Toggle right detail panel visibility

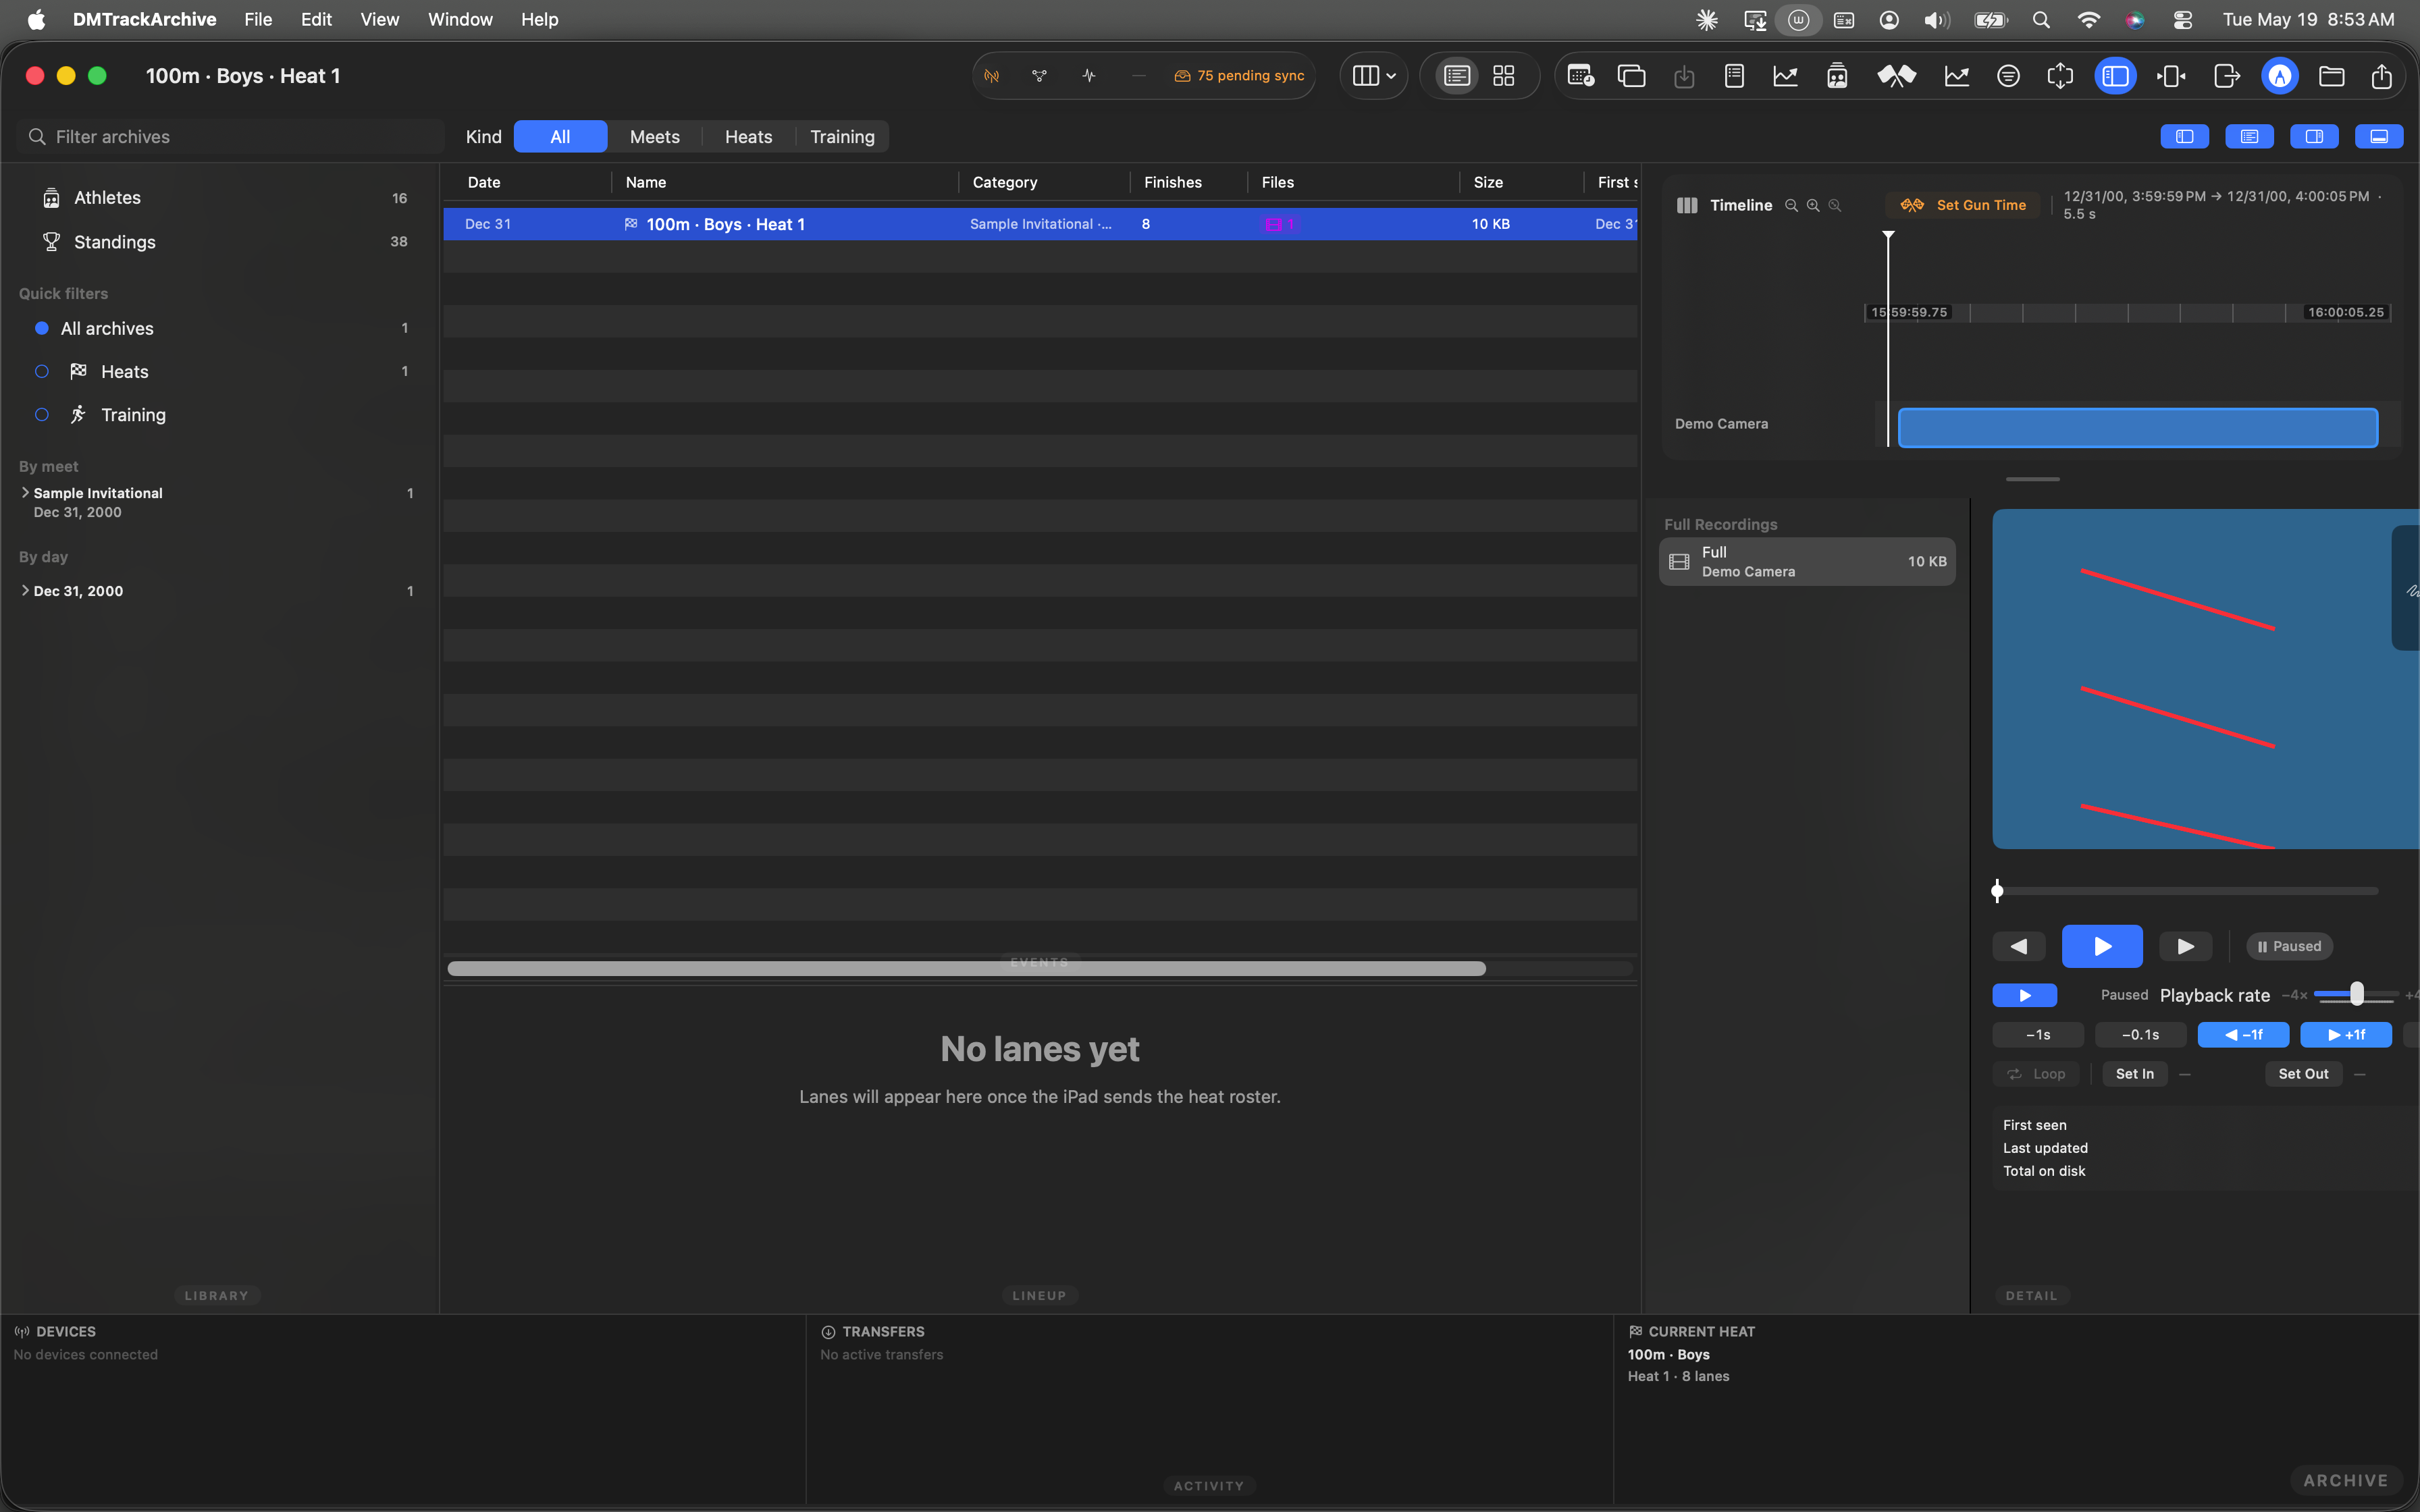pos(2314,137)
